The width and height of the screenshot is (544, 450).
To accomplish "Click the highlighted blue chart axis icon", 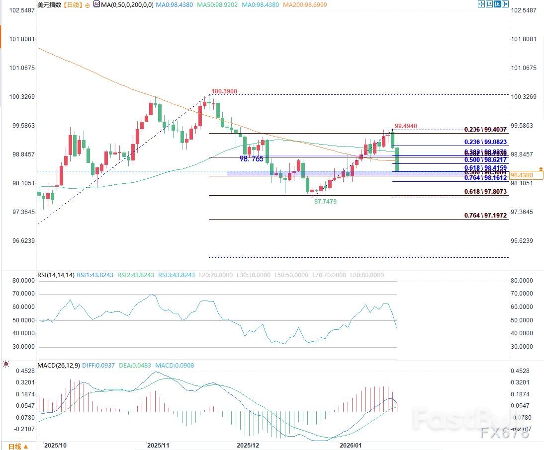I will [x=497, y=4].
